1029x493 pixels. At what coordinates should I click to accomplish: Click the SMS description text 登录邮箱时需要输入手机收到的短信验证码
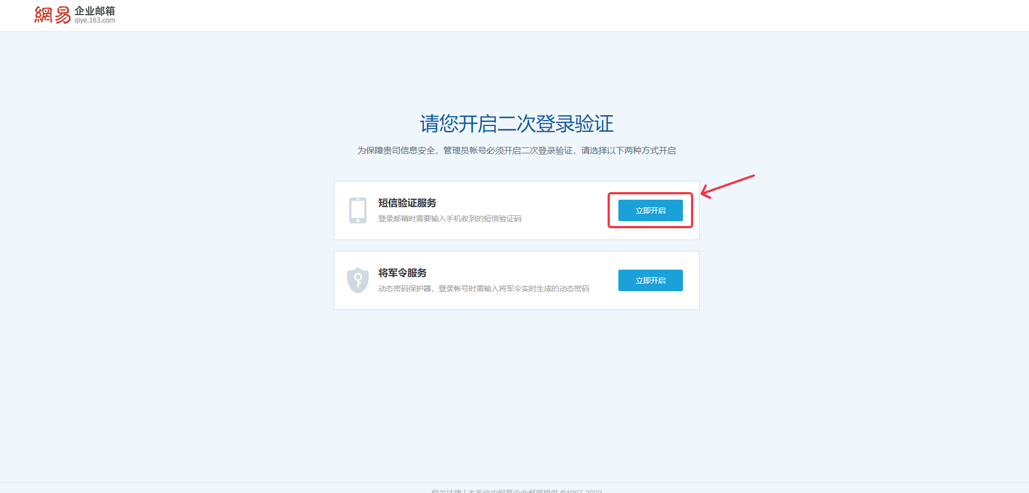[x=449, y=219]
